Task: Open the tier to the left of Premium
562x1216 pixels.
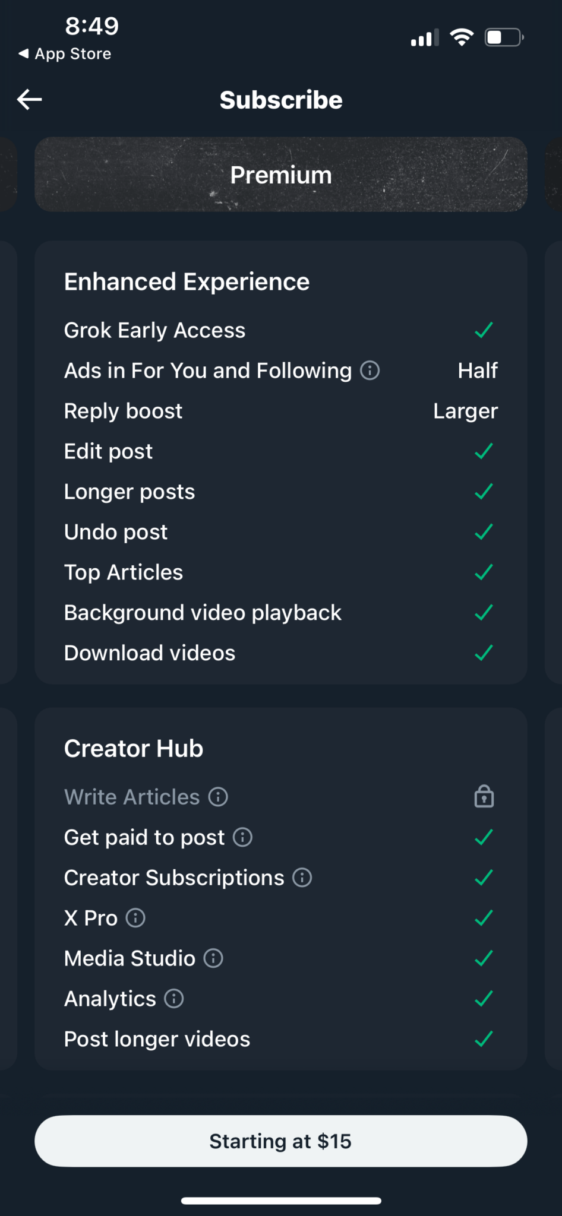Action: 9,175
